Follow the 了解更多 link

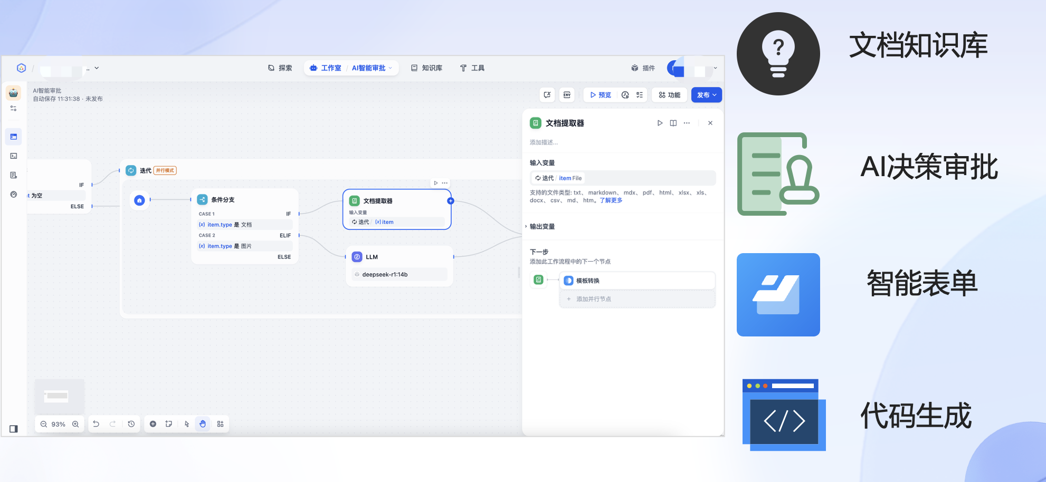point(611,200)
